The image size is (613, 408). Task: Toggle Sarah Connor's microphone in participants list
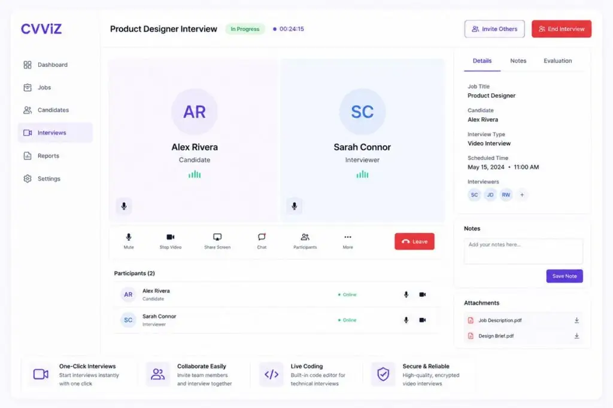coord(406,320)
